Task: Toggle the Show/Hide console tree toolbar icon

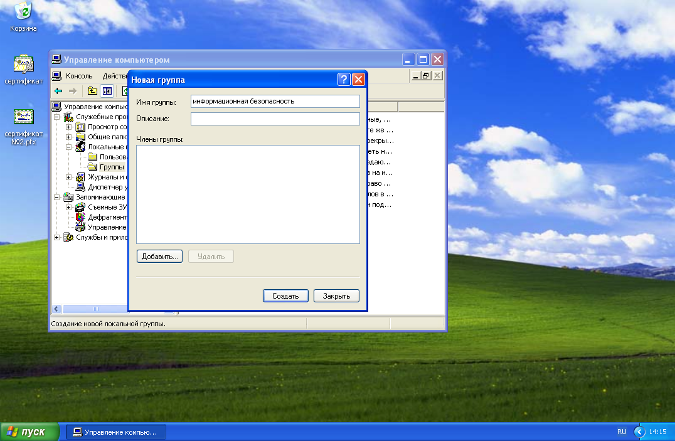Action: click(107, 91)
